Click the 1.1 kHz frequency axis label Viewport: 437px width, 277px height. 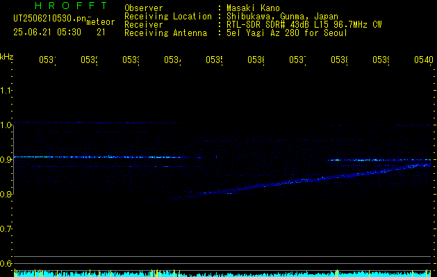click(x=6, y=90)
